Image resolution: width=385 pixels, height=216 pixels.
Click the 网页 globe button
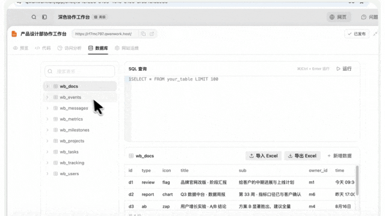click(338, 17)
